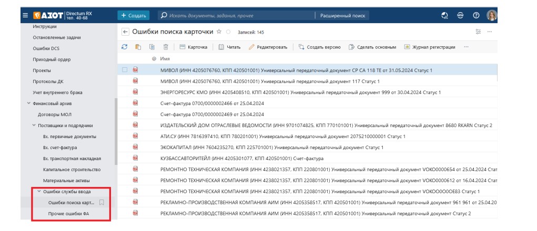The image size is (537, 231).
Task: Refresh the document list
Action: pyautogui.click(x=125, y=47)
